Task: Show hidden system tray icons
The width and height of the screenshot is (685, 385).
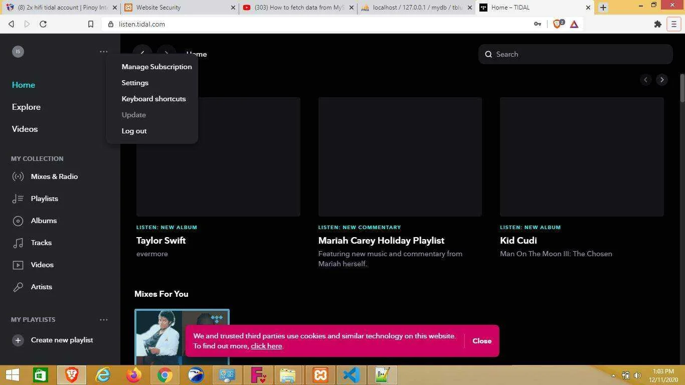Action: [613, 375]
